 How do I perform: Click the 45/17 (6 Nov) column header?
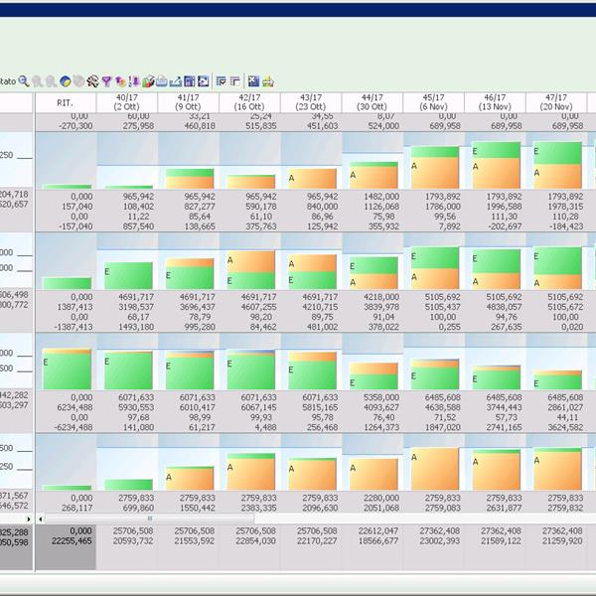(433, 102)
